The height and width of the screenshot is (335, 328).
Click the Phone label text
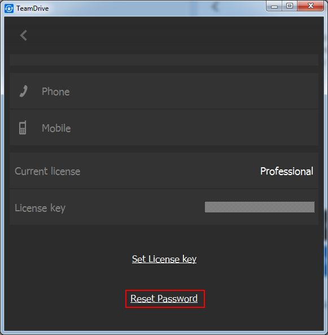[56, 92]
